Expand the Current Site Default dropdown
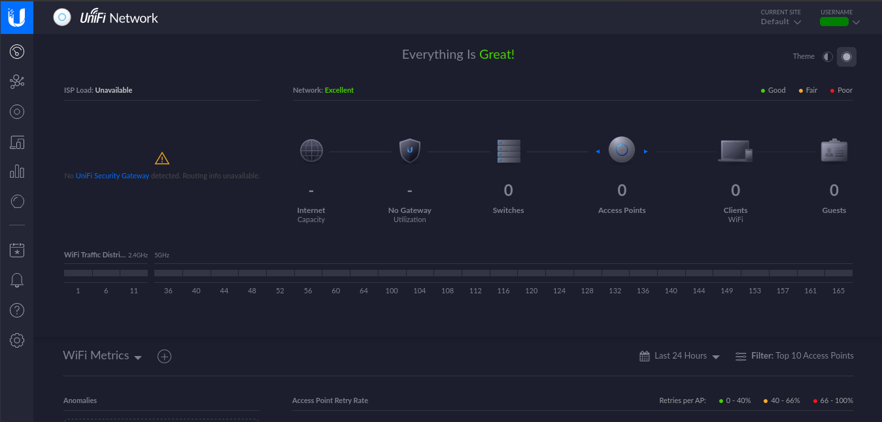882x422 pixels. [x=781, y=22]
